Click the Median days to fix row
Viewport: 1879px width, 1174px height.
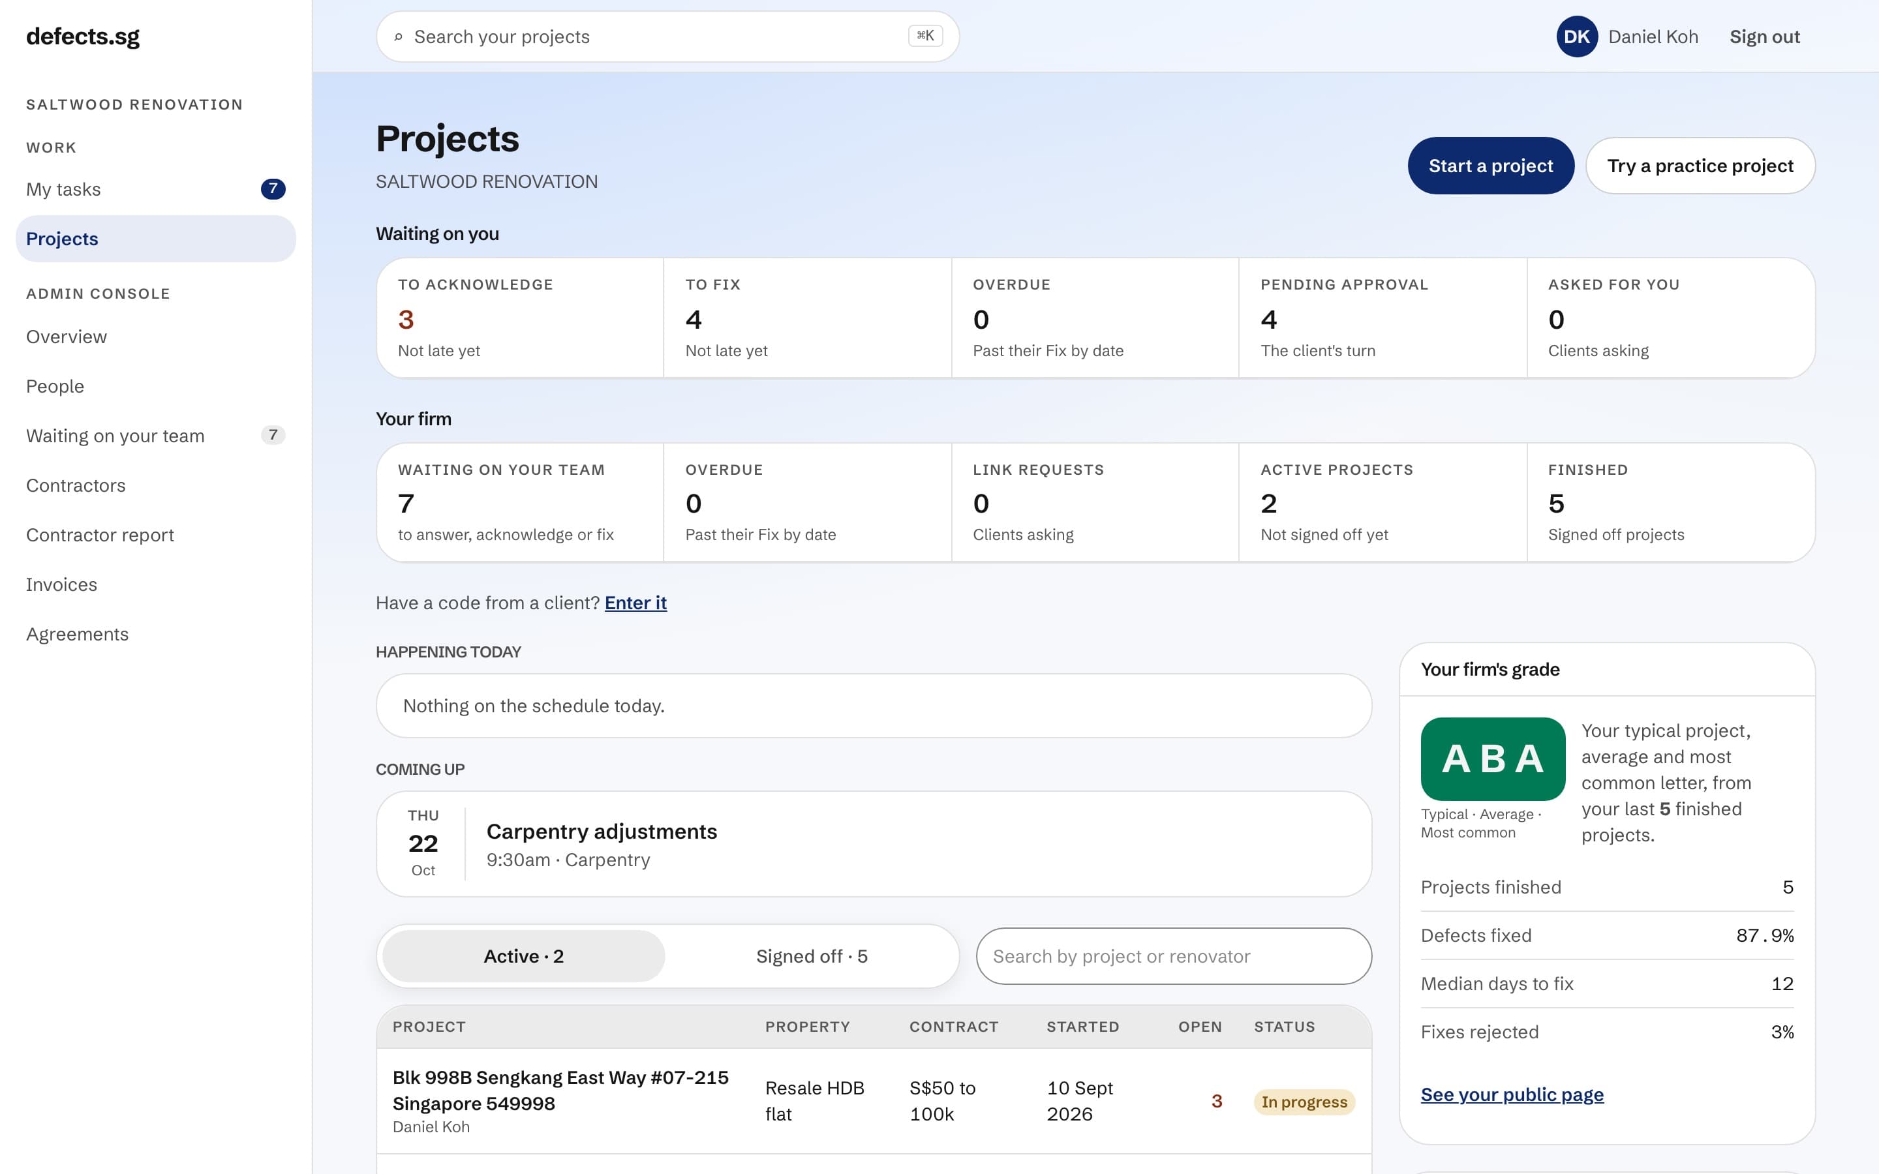pos(1606,984)
